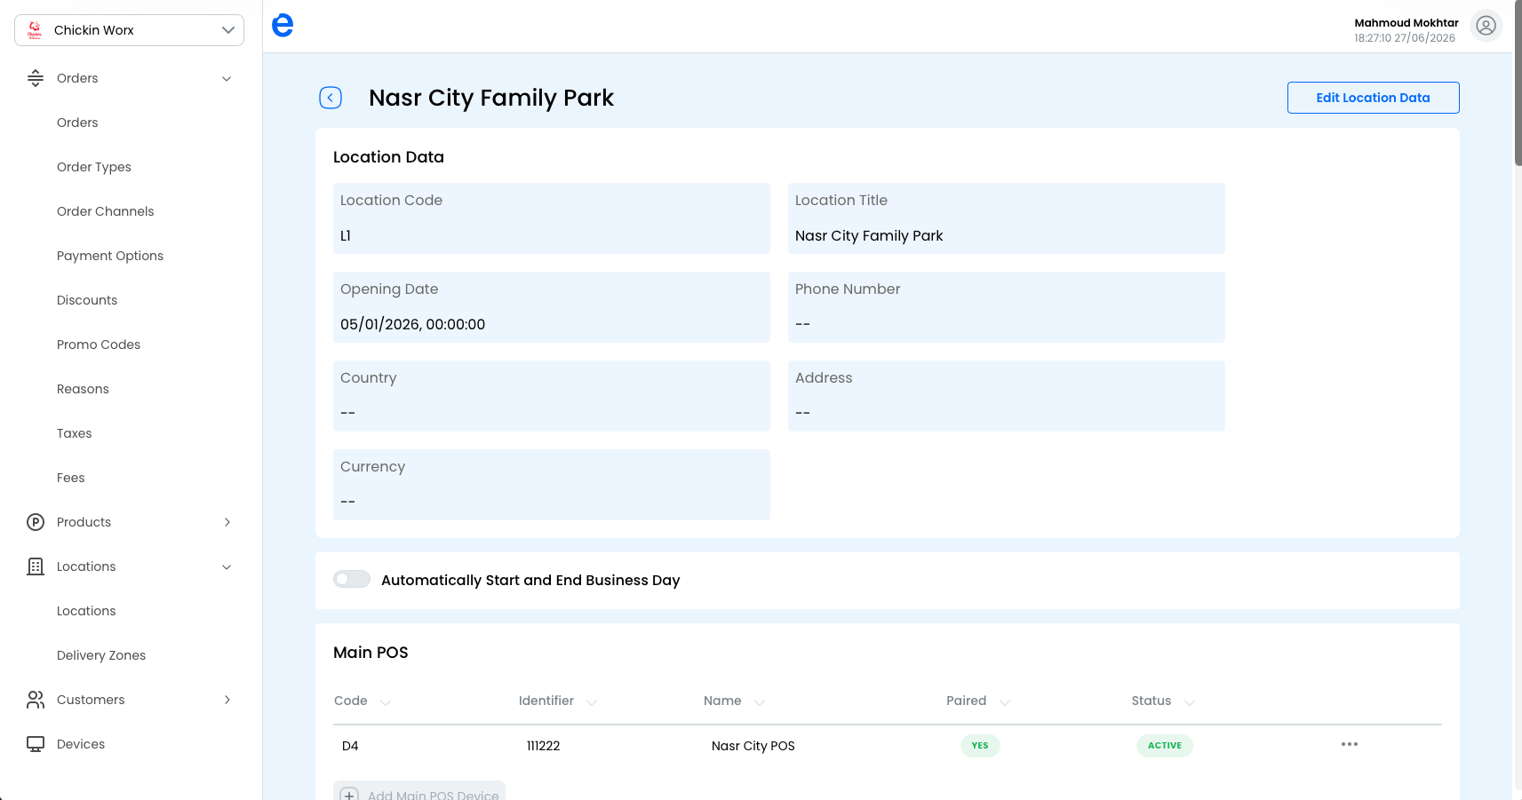Screen dimensions: 1522x800
Task: Click the Address field
Action: pyautogui.click(x=1007, y=396)
